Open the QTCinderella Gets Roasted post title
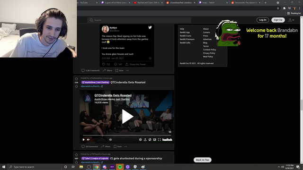The height and width of the screenshot is (170, 303). (x=128, y=82)
